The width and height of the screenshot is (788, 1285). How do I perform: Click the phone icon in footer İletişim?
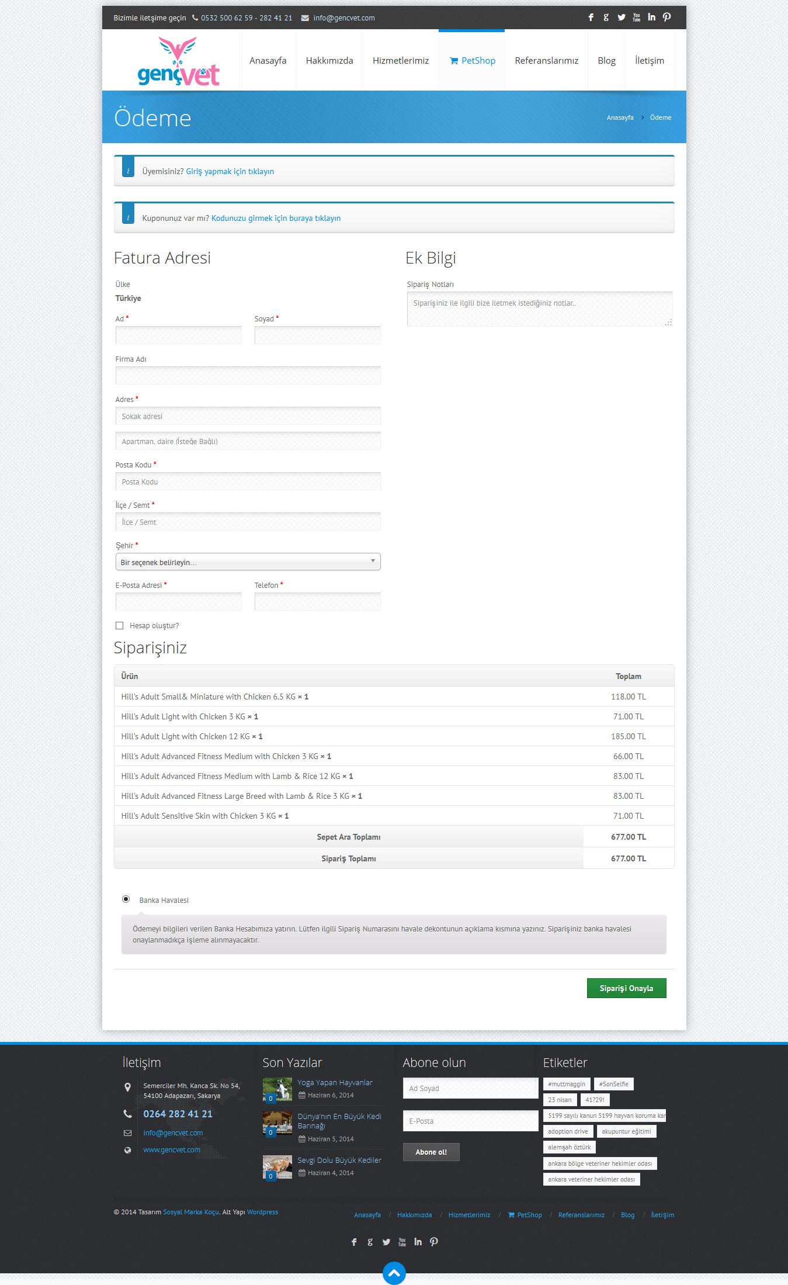coord(127,1114)
